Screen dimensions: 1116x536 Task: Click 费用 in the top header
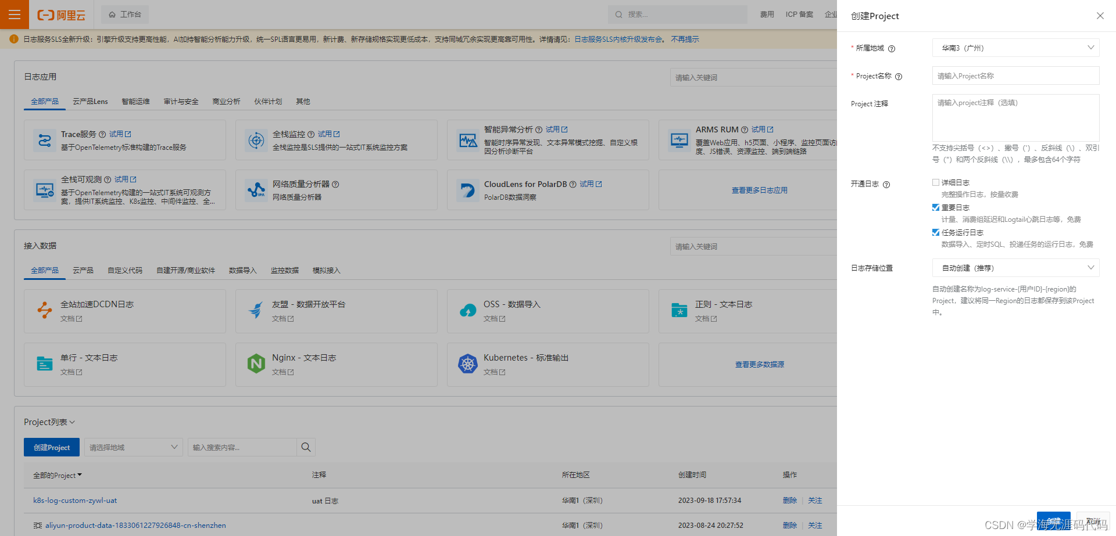tap(767, 15)
